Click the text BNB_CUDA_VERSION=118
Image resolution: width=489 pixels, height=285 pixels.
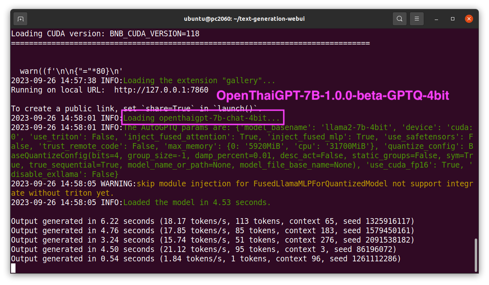point(155,34)
